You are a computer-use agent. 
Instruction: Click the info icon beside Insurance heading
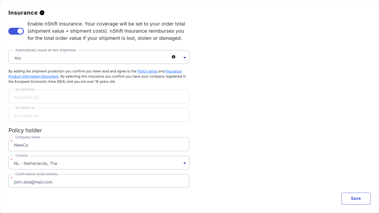click(x=42, y=13)
